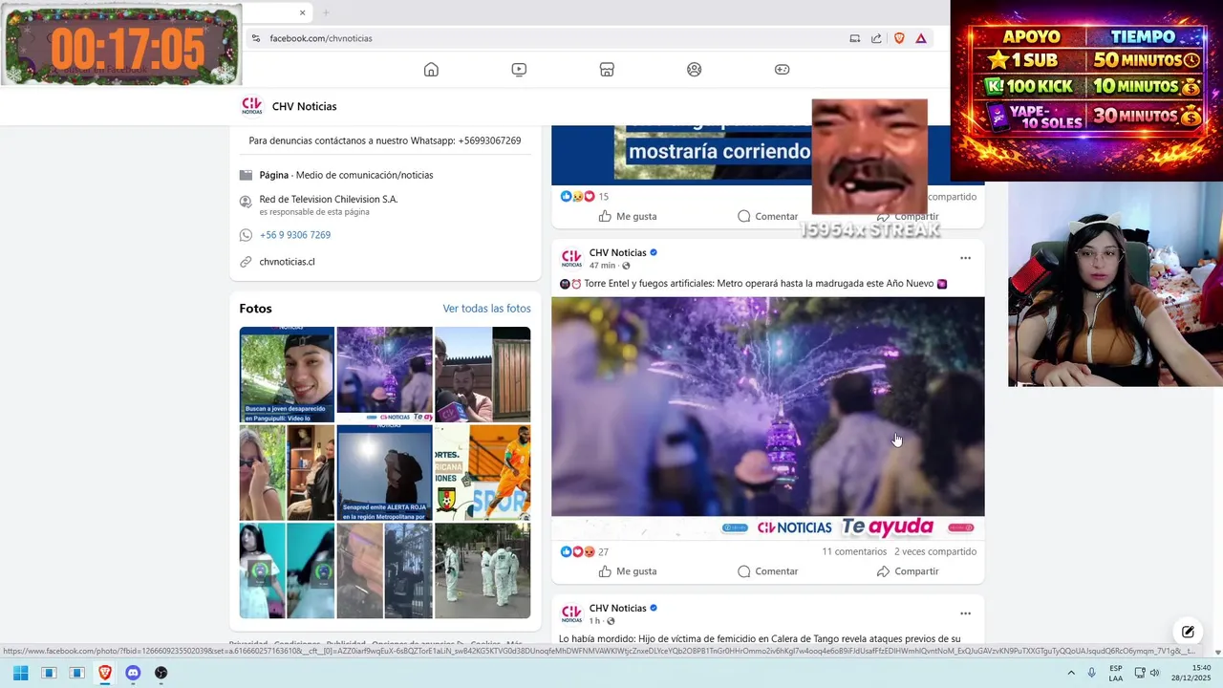The image size is (1223, 688).
Task: Open the Video tab icon
Action: coord(519,69)
